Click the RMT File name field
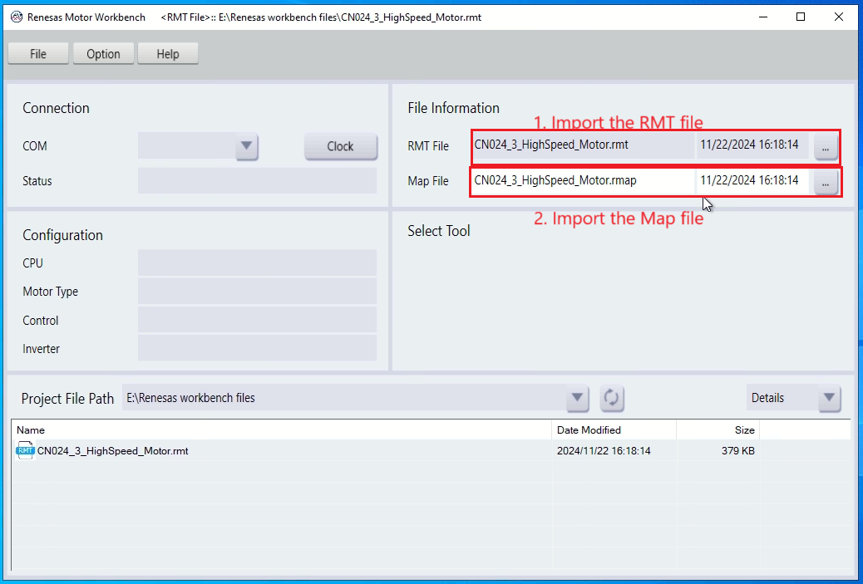Screen dimensions: 863x584 tap(584, 145)
